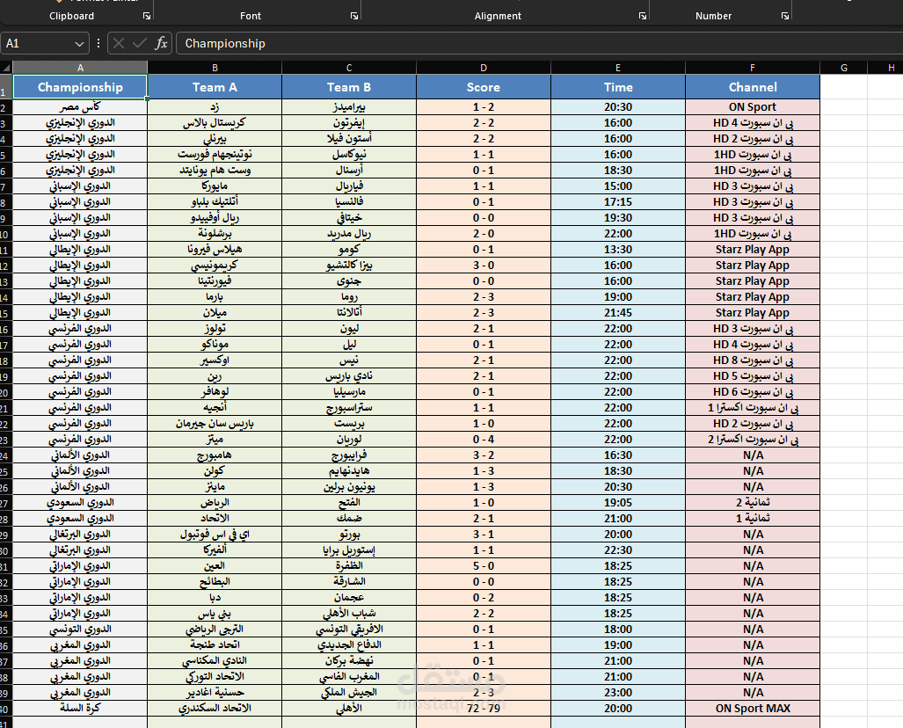Click the مارسيليا Team B cell
Viewport: 903px width, 728px height.
pos(349,392)
